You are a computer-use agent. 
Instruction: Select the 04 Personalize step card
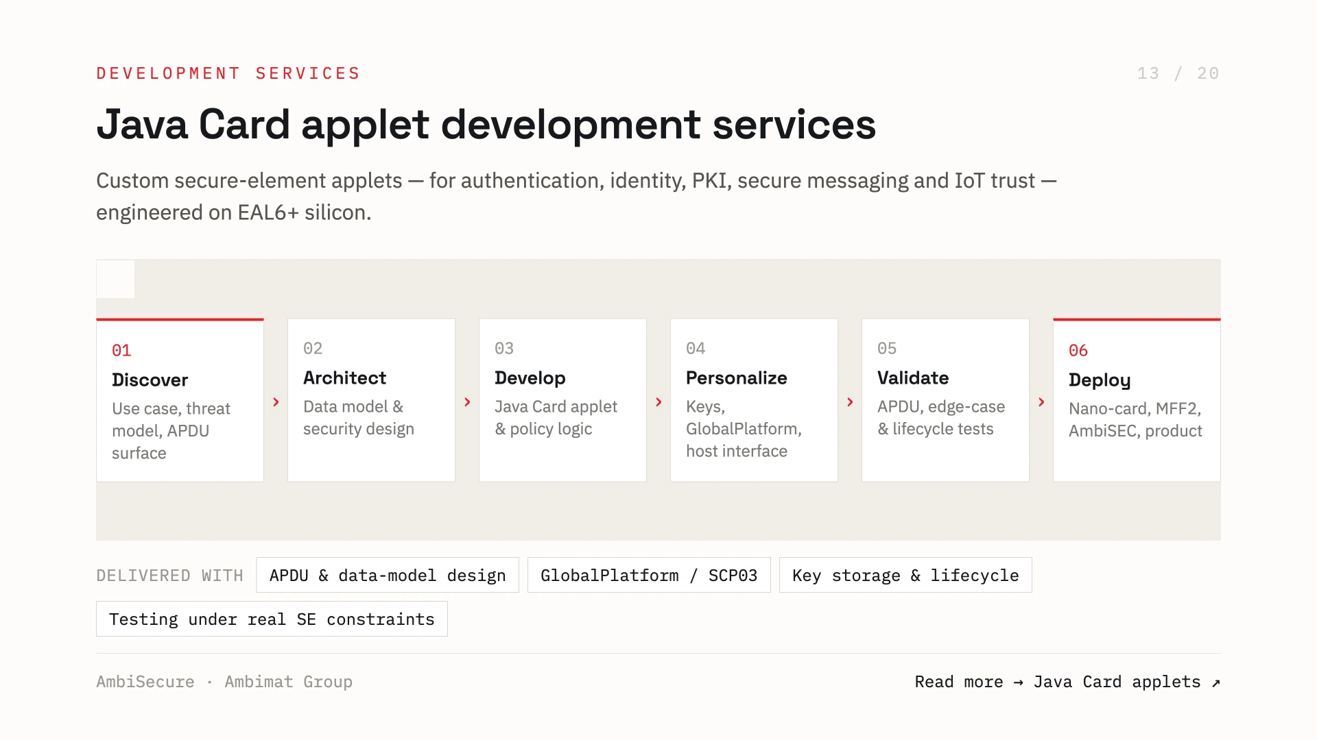click(x=754, y=400)
